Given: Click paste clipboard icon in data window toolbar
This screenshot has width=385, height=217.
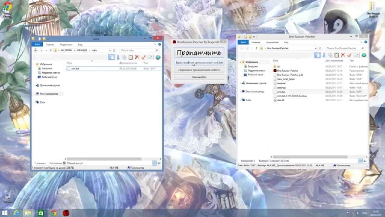Looking at the screenshot, I should click(x=131, y=57).
